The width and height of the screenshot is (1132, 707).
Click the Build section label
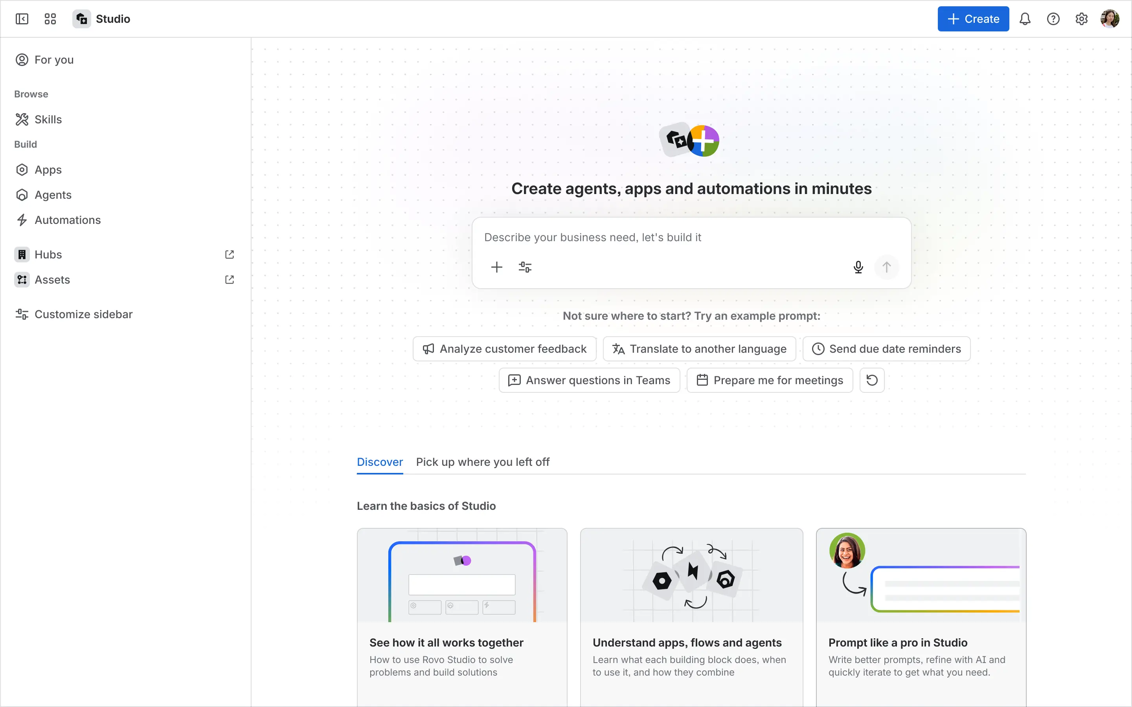point(25,145)
